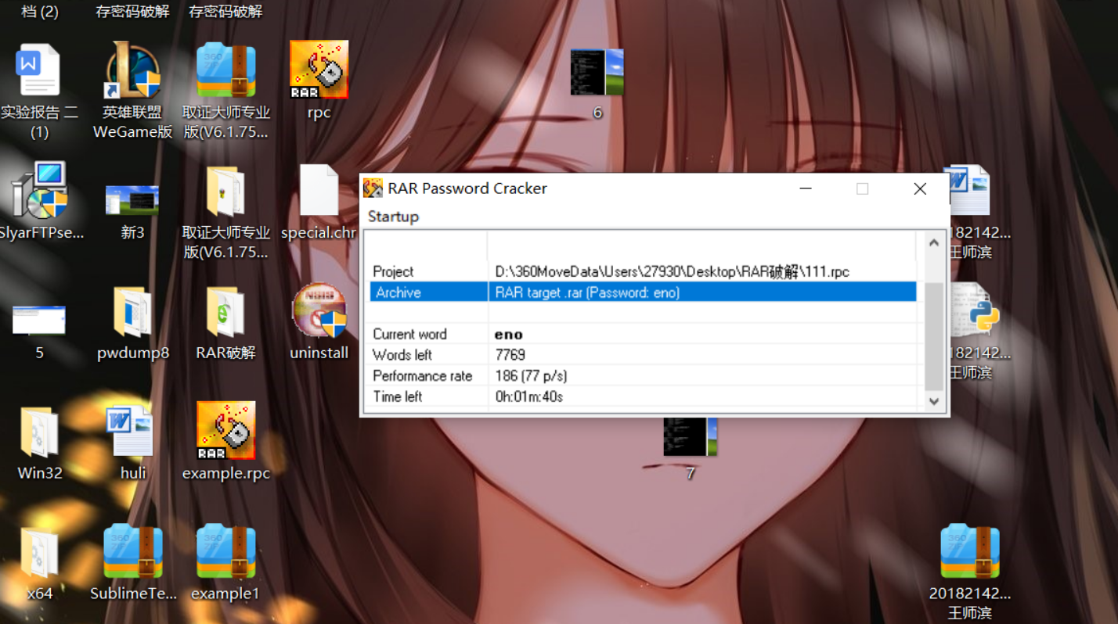
Task: Select the special.chr file icon
Action: tap(319, 190)
